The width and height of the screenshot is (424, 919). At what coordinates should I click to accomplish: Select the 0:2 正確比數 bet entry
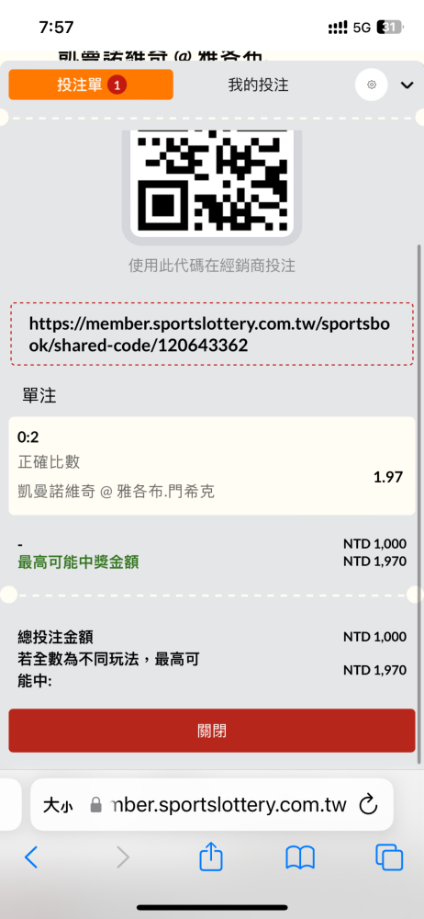(211, 466)
